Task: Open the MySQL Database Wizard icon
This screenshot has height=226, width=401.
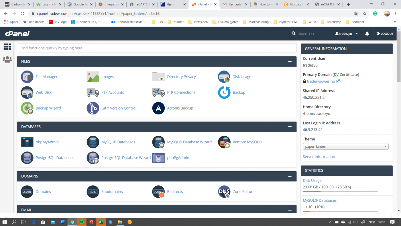Action: [158, 142]
